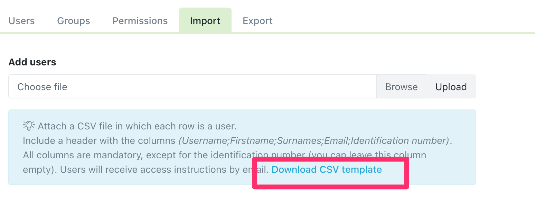Click the Add users heading

32,62
